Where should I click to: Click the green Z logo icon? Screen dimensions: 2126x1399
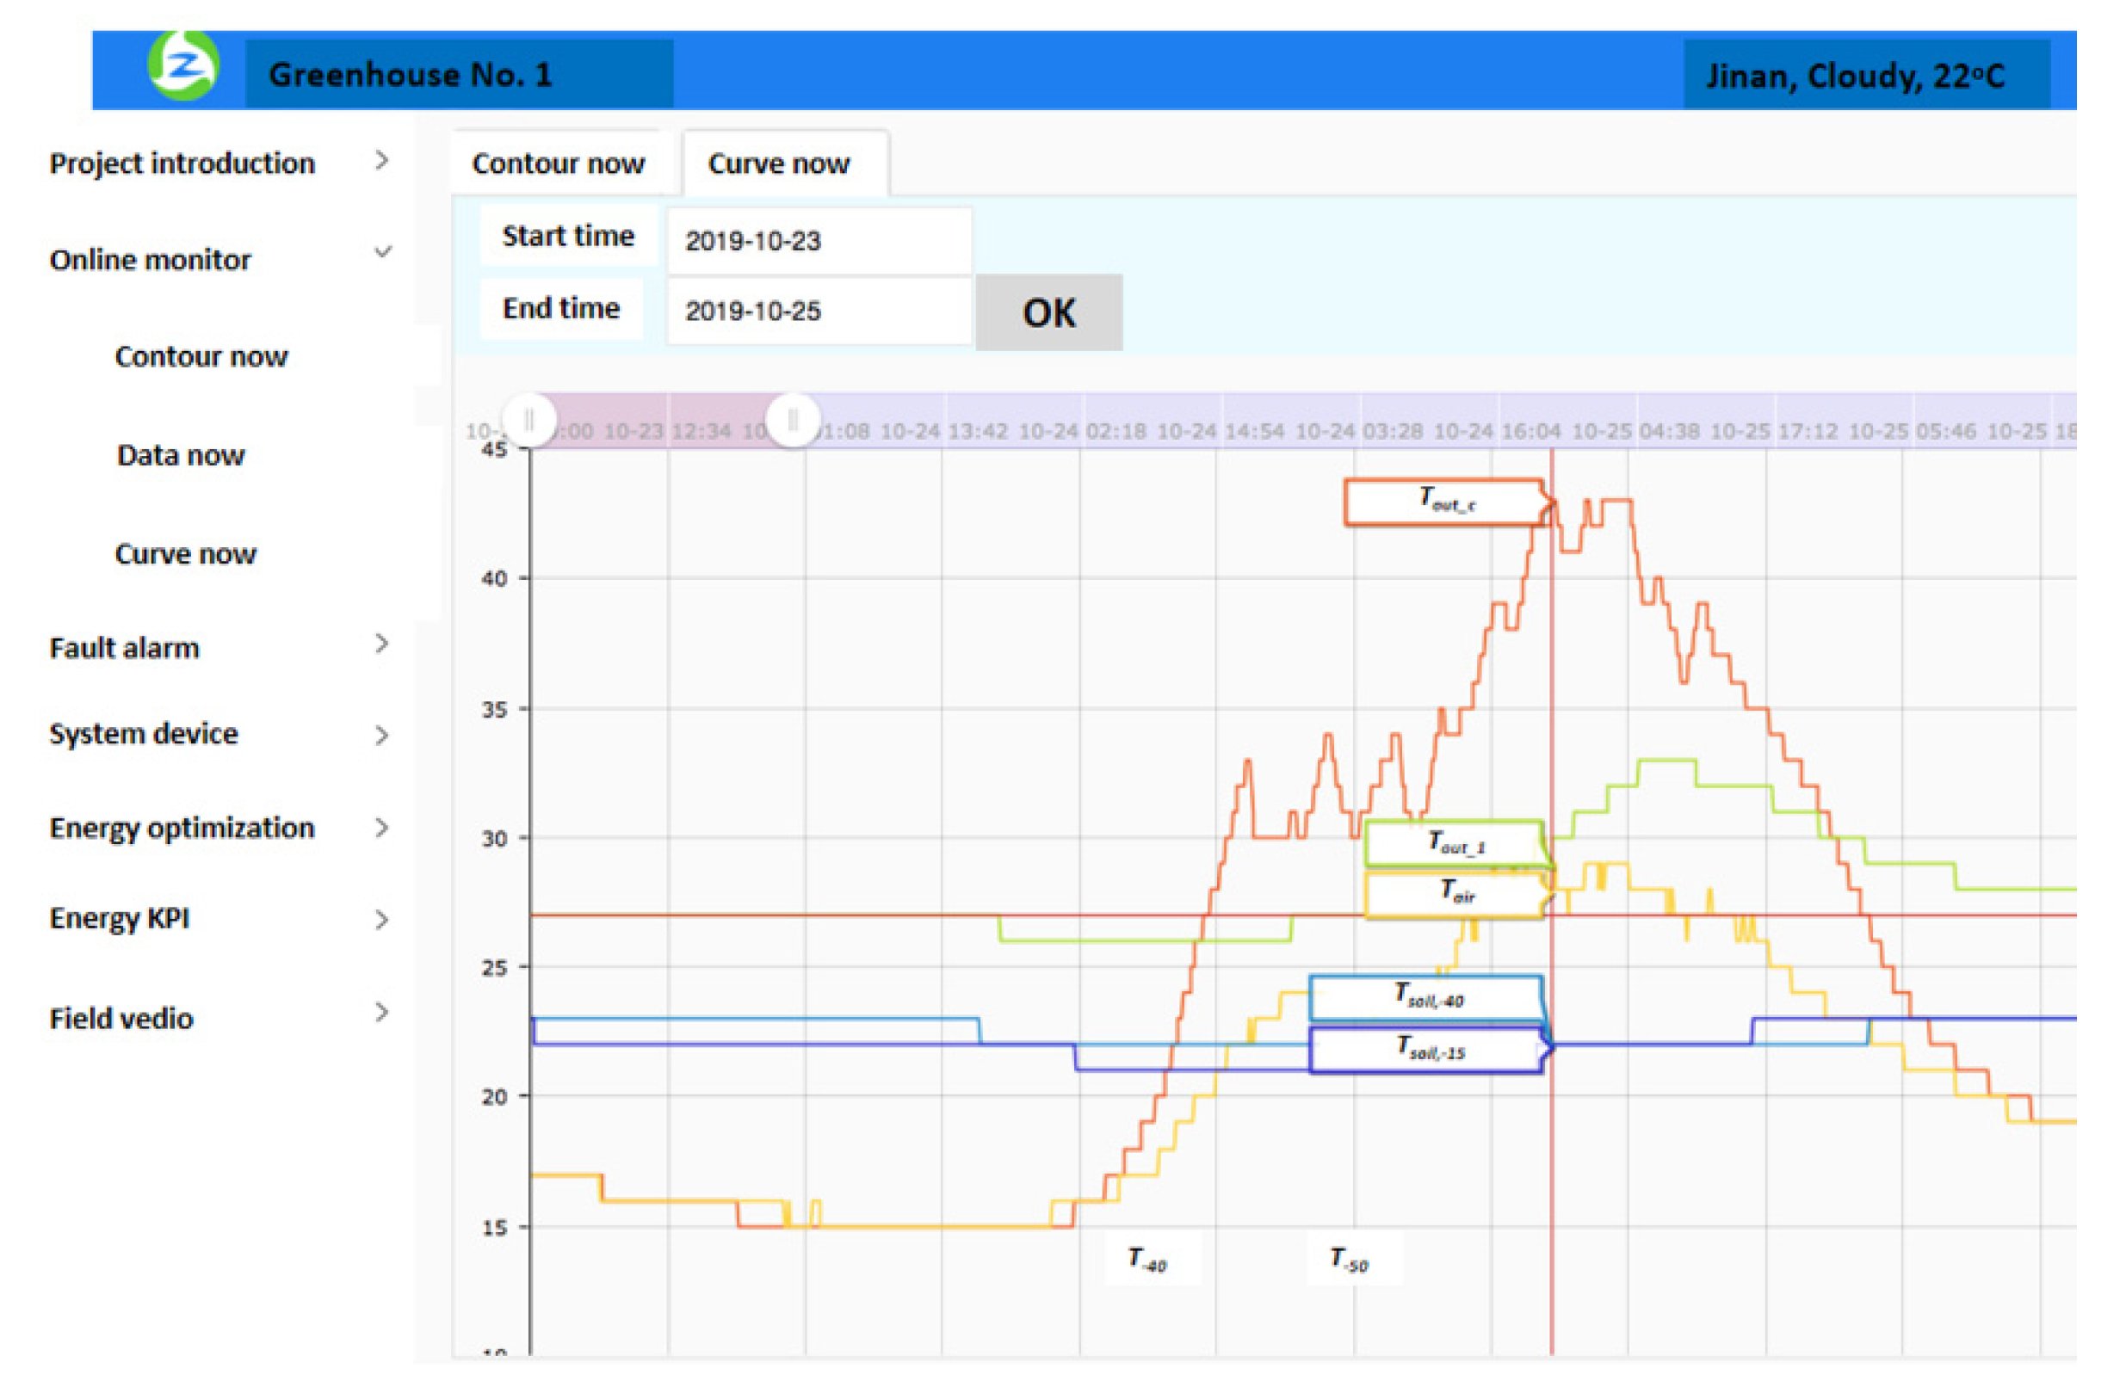(184, 65)
